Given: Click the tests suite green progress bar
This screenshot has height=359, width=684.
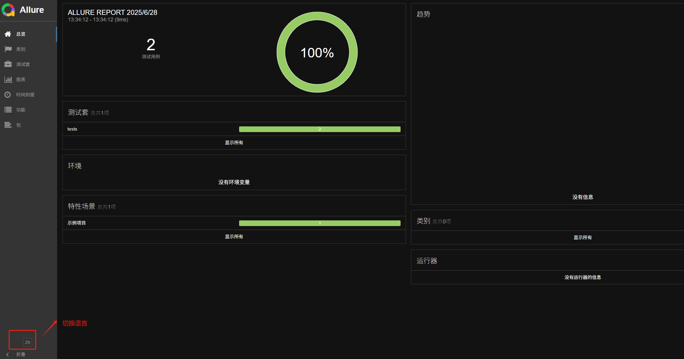Looking at the screenshot, I should (x=319, y=129).
